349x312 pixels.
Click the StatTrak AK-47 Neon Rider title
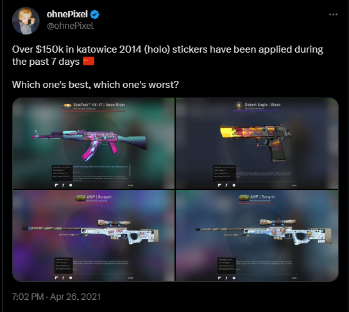99,105
